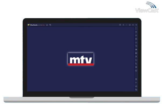Image resolution: width=162 pixels, height=112 pixels.
Task: Minimize the BlueStacks window
Action: pyautogui.click(x=126, y=25)
